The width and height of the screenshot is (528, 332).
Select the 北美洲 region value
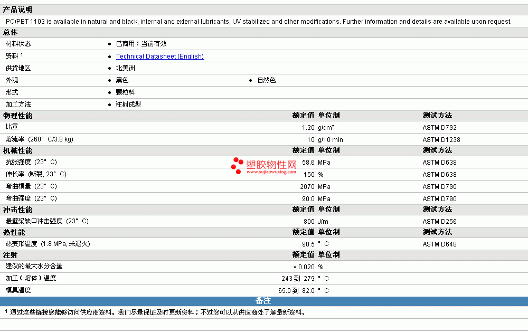125,68
